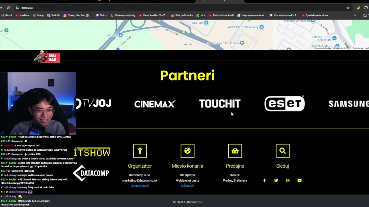Image resolution: width=369 pixels, height=207 pixels.
Task: Open the Twitter footer icon
Action: tap(276, 181)
